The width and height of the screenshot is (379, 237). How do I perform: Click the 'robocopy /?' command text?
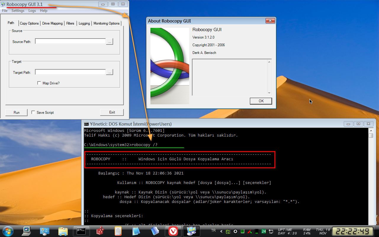pos(144,145)
